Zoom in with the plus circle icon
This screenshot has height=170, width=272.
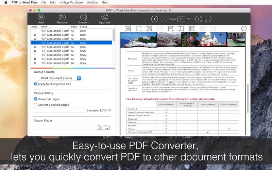pos(199,19)
